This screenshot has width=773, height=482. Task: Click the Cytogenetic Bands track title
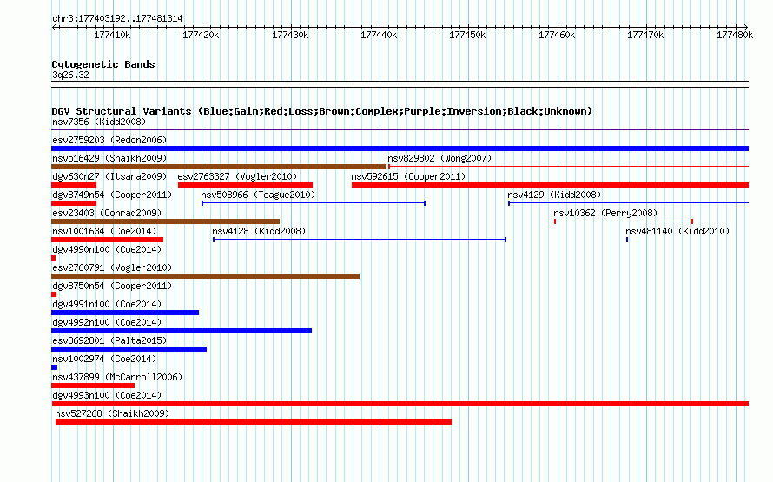103,64
